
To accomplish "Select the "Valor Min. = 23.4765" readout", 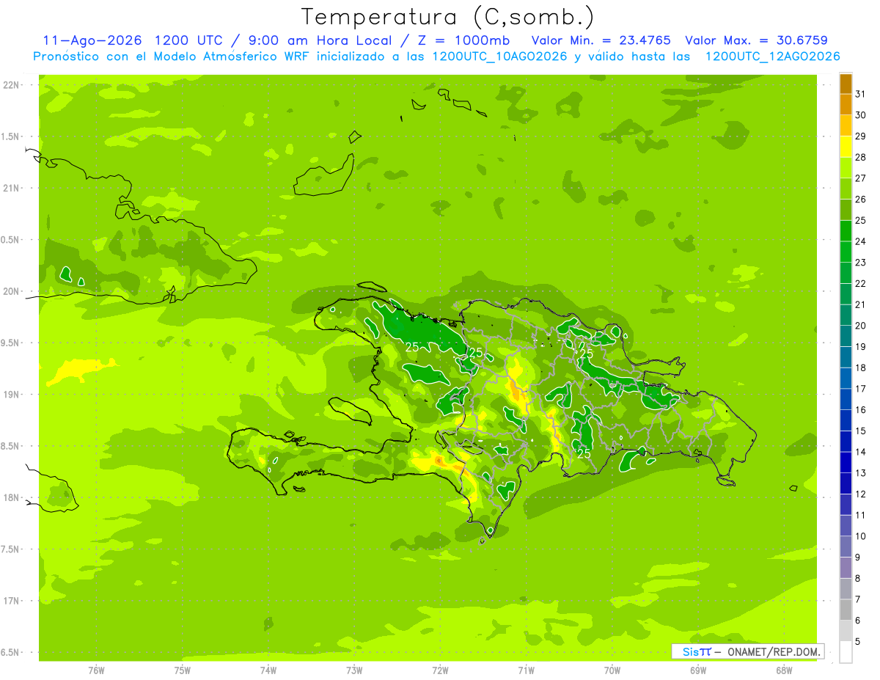I will [x=601, y=40].
